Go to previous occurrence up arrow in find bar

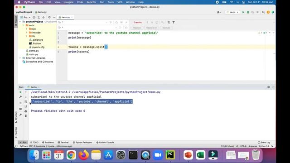147,22
